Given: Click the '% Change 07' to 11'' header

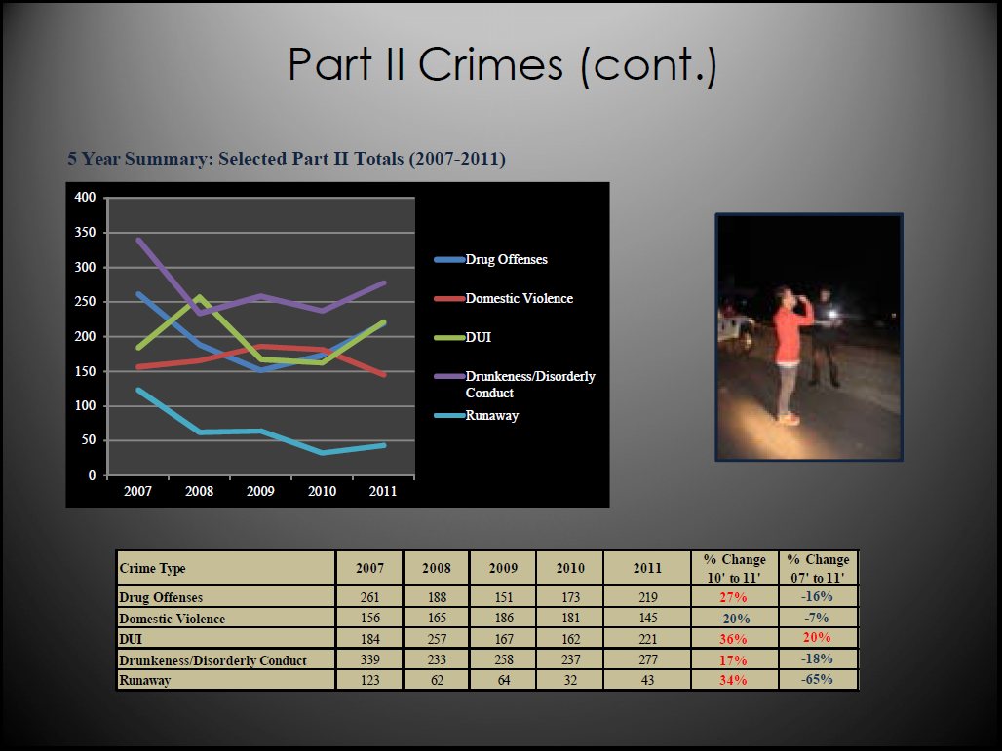Looking at the screenshot, I should coord(818,568).
